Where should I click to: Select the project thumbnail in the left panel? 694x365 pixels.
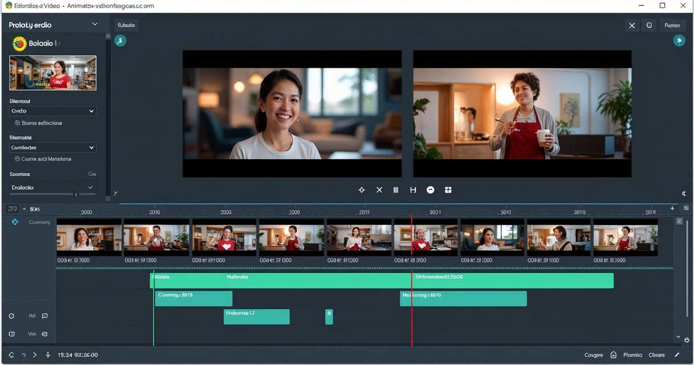coord(53,72)
